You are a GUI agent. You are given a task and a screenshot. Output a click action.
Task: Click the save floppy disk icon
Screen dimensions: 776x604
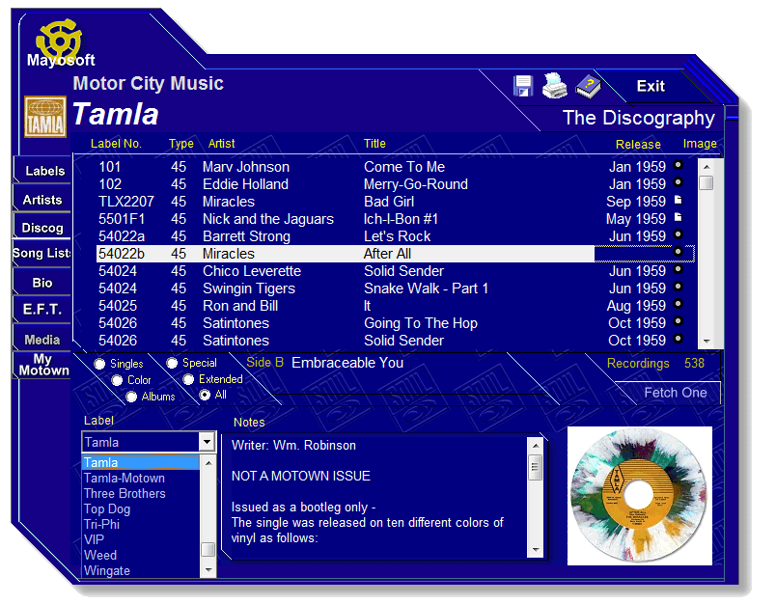click(522, 86)
